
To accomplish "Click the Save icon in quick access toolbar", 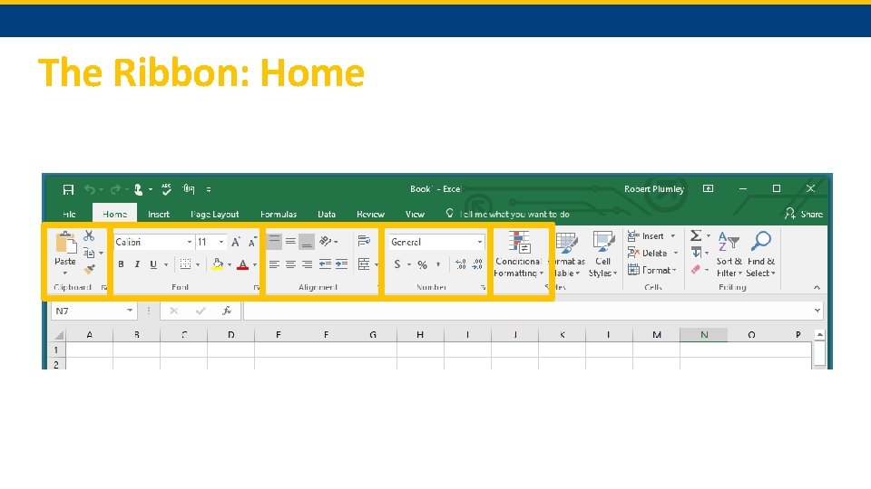I will (68, 189).
